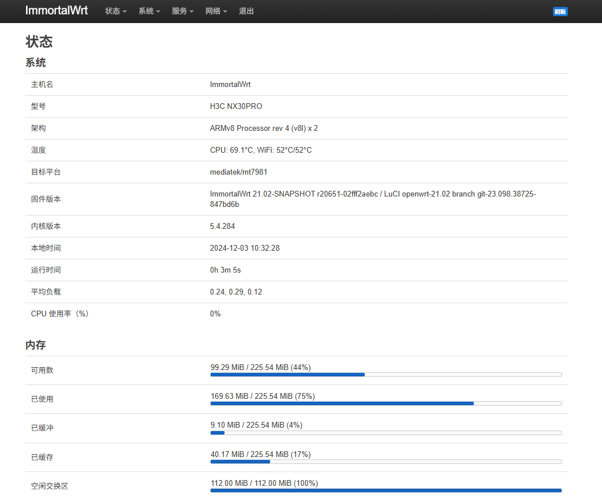Select the 可用数 memory progress bar
Screen dimensions: 602x502
(386, 375)
